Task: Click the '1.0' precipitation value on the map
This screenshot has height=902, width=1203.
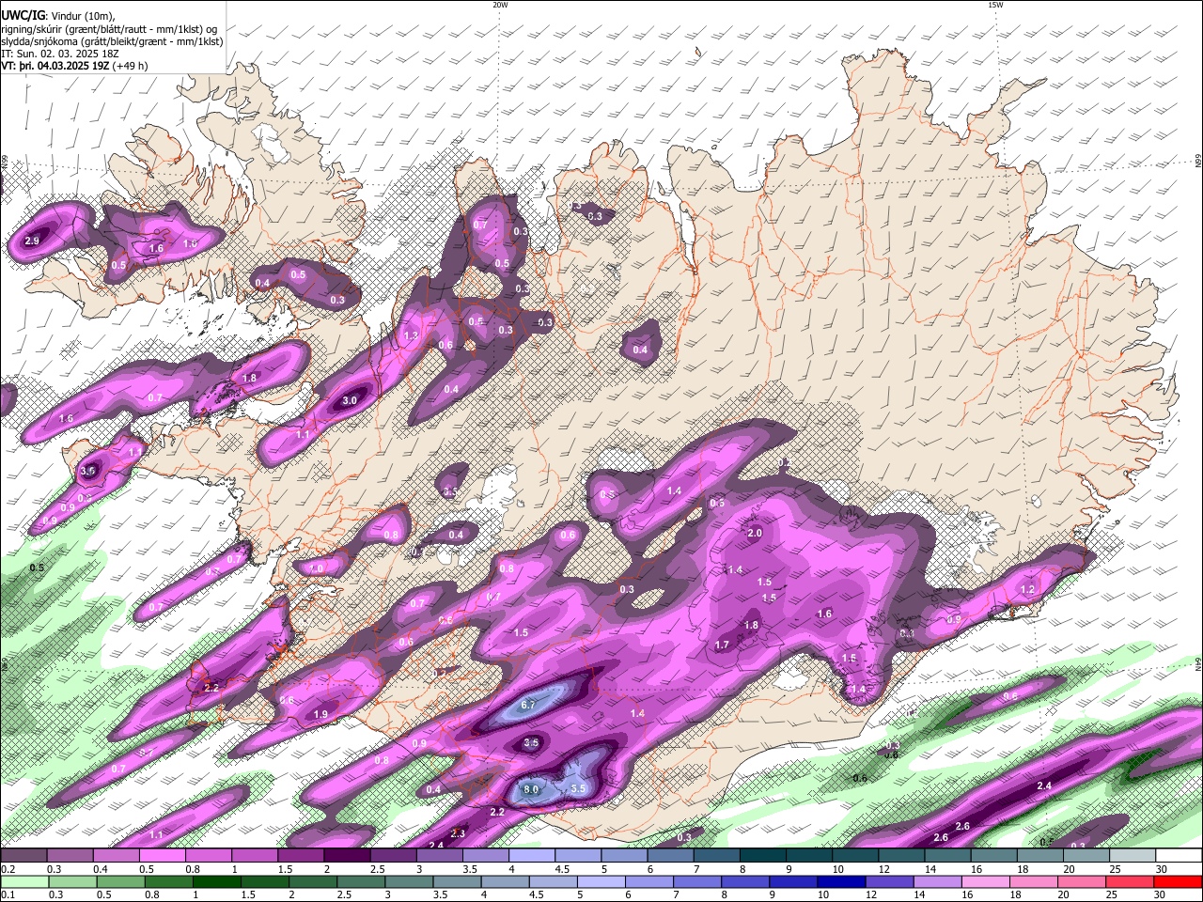Action: [x=316, y=569]
